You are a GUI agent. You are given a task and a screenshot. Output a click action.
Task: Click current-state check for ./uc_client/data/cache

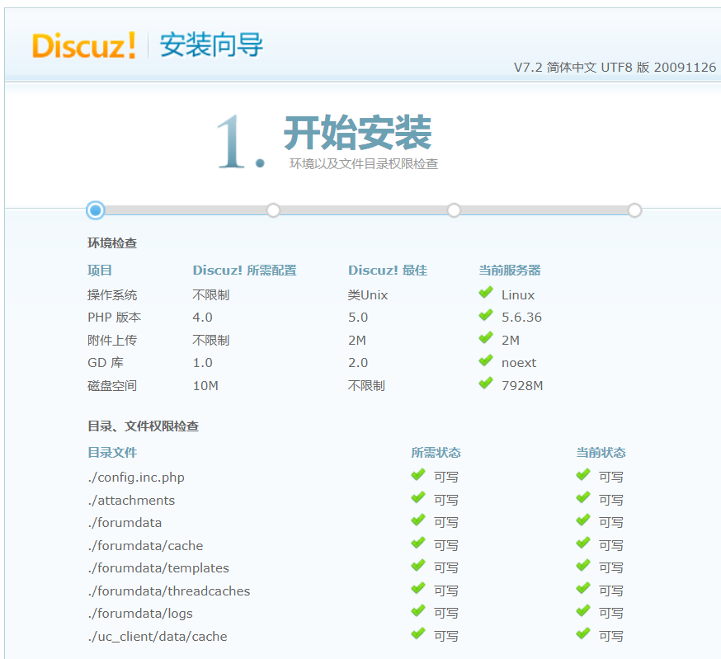tap(583, 633)
